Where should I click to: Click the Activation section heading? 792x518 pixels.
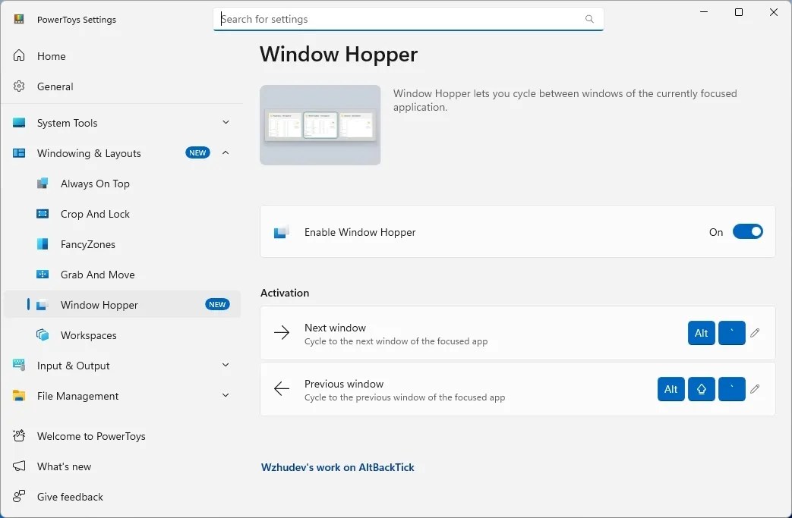(284, 293)
